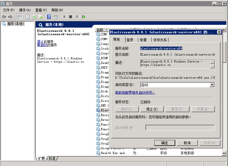This screenshot has height=166, width=228.
Task: Click the Back arrow toolbar icon
Action: pos(4,17)
